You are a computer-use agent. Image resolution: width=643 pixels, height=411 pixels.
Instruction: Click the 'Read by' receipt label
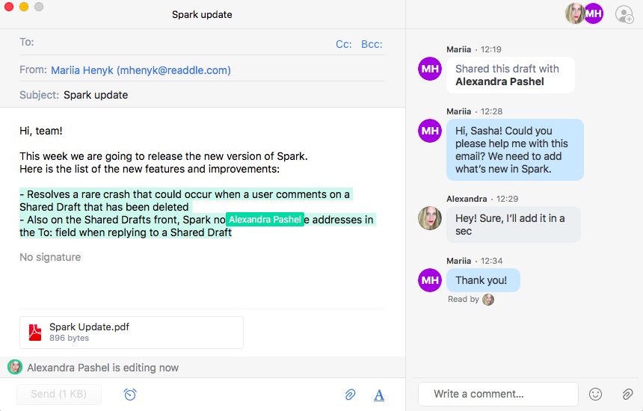tap(464, 299)
